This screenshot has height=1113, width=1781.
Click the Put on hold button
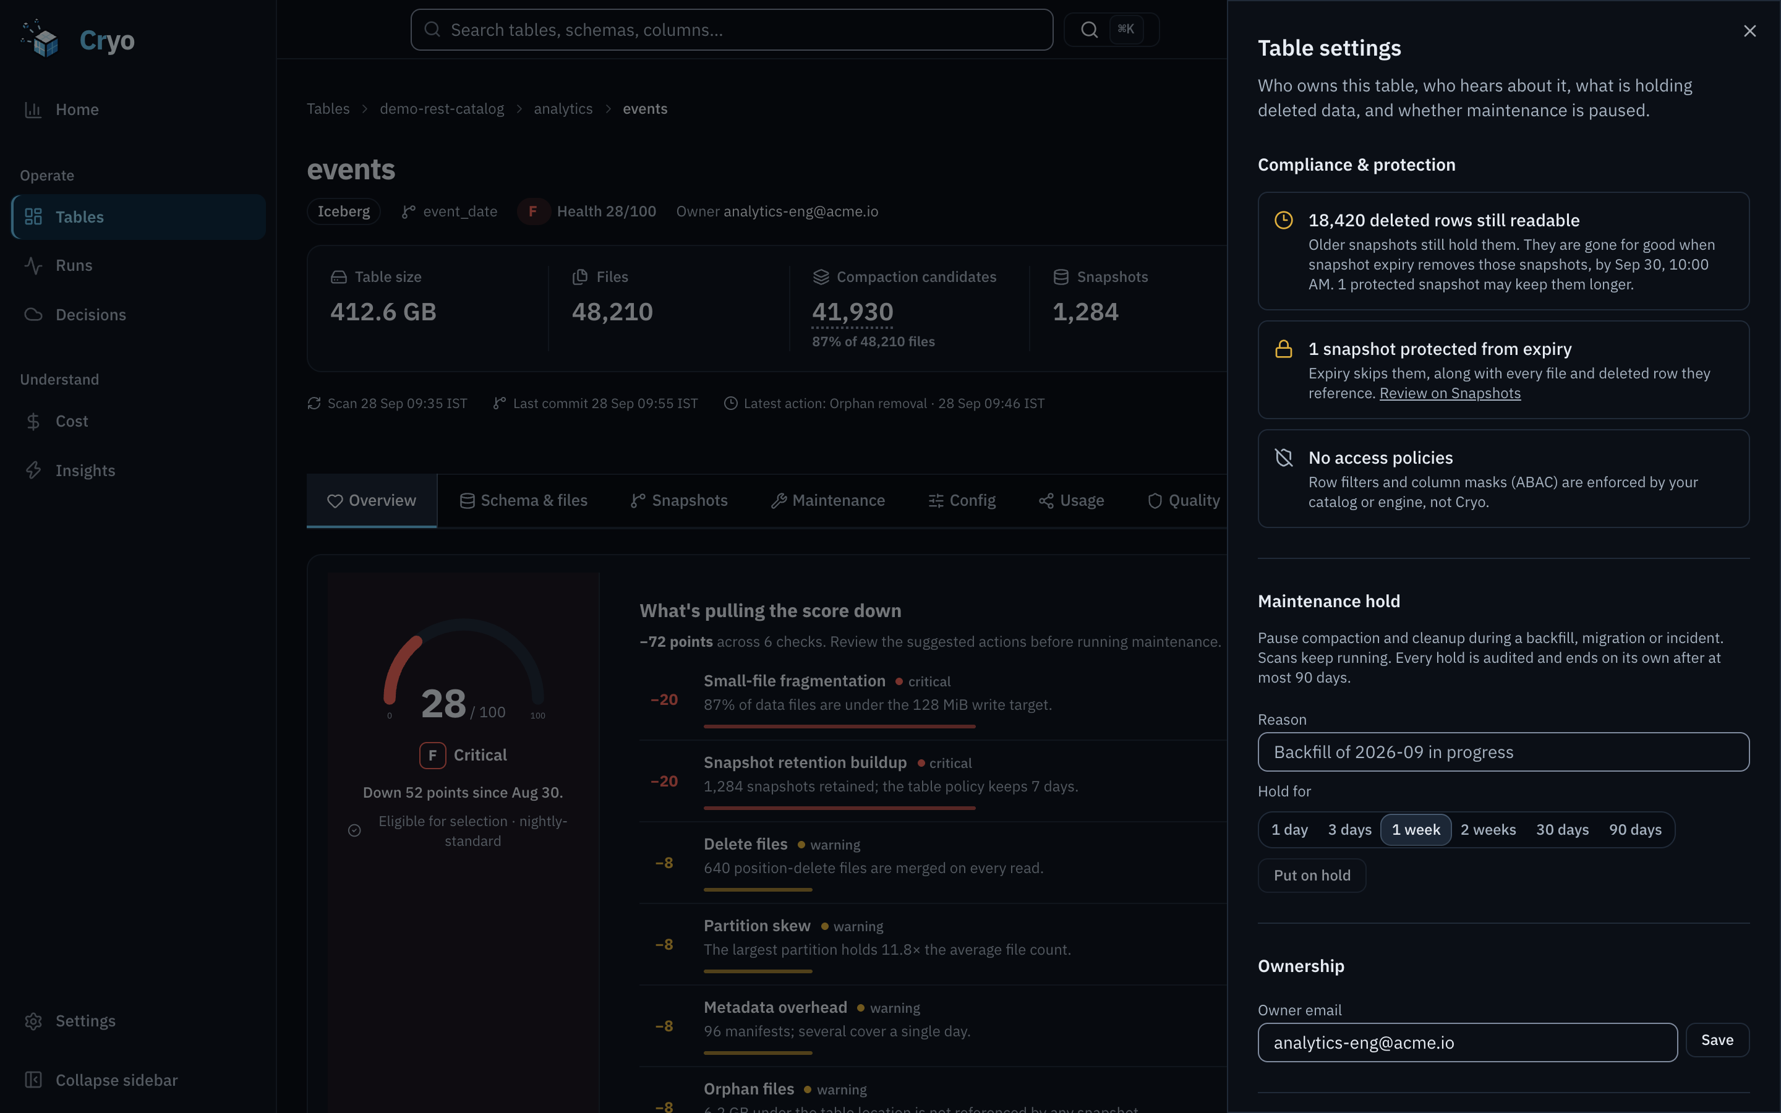[1312, 875]
